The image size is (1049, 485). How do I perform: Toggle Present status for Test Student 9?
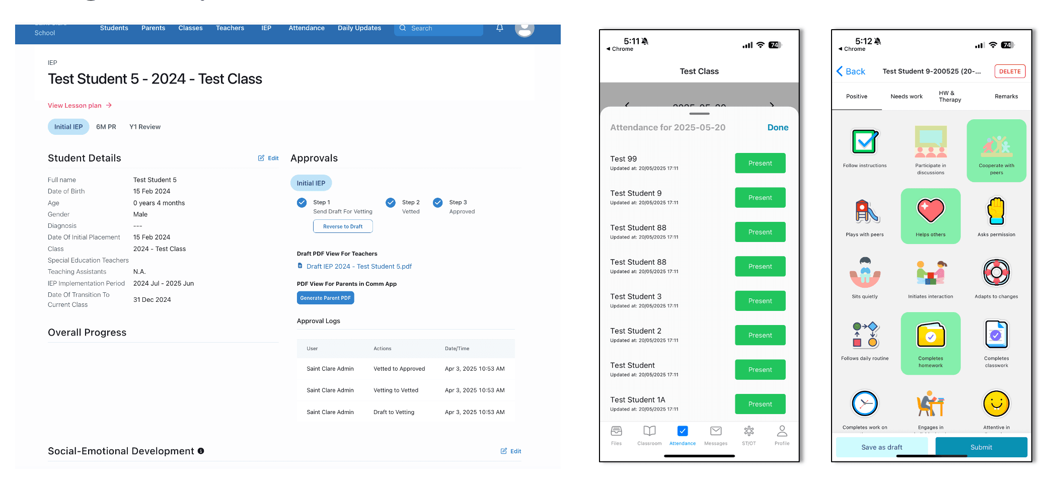(760, 198)
